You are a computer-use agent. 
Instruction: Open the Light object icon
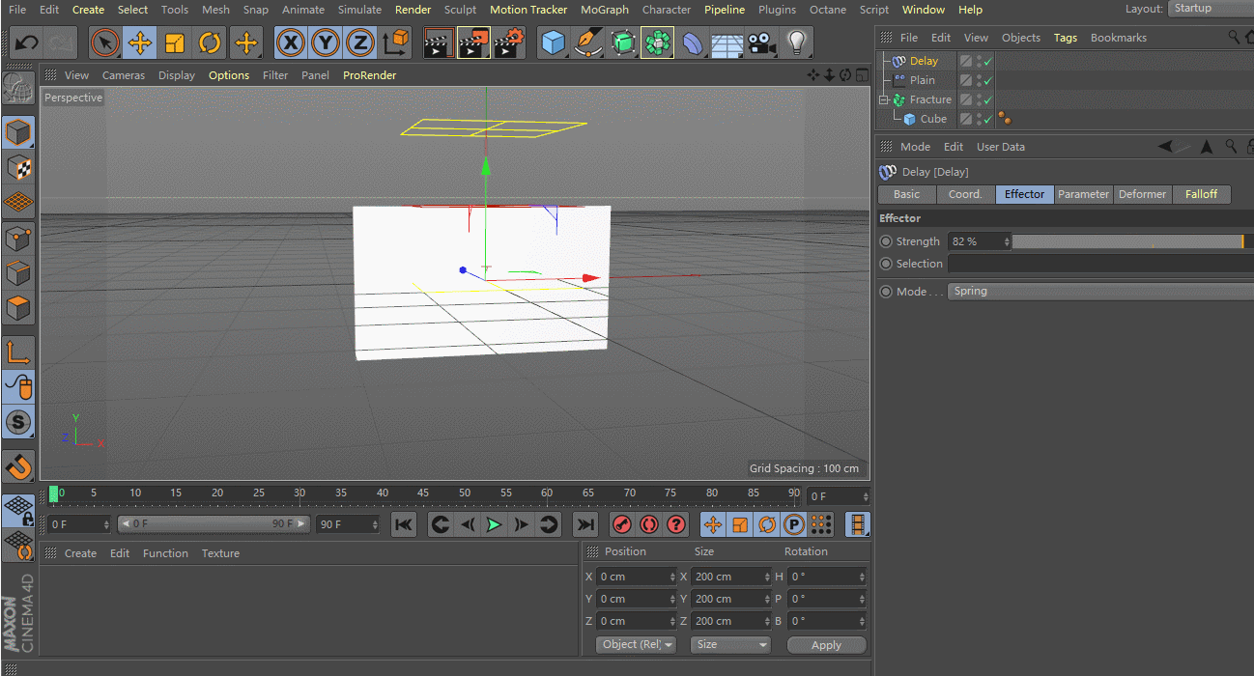pos(796,43)
